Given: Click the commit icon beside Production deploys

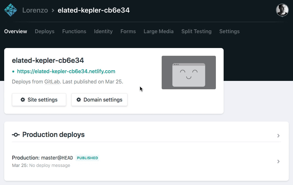Looking at the screenshot, I should point(16,135).
